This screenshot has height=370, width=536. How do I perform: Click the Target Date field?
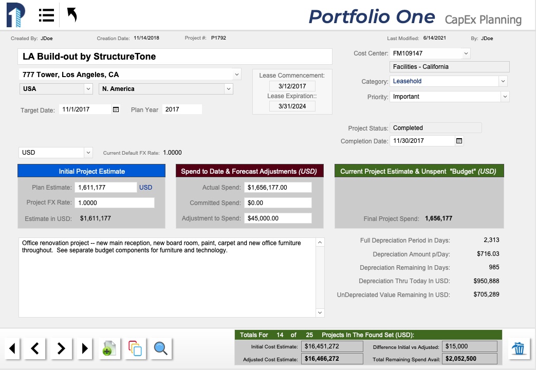[85, 109]
